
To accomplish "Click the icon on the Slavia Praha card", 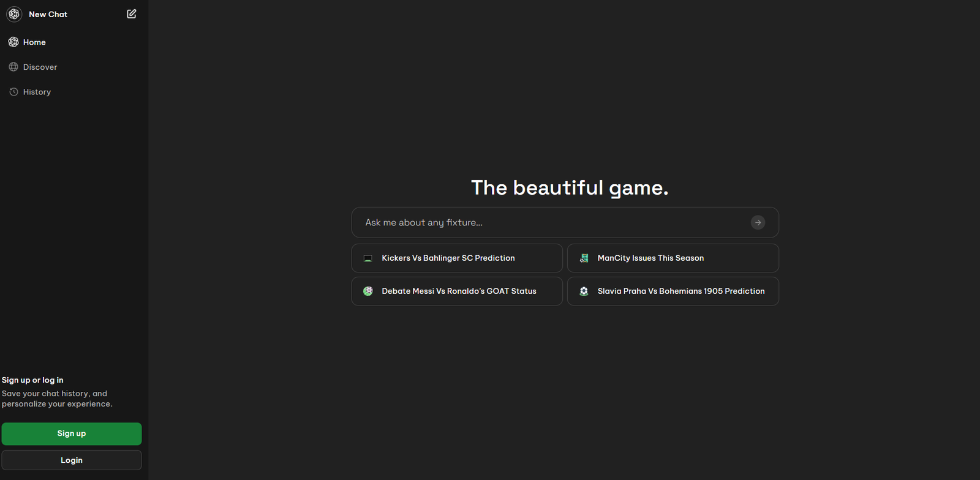I will (584, 291).
